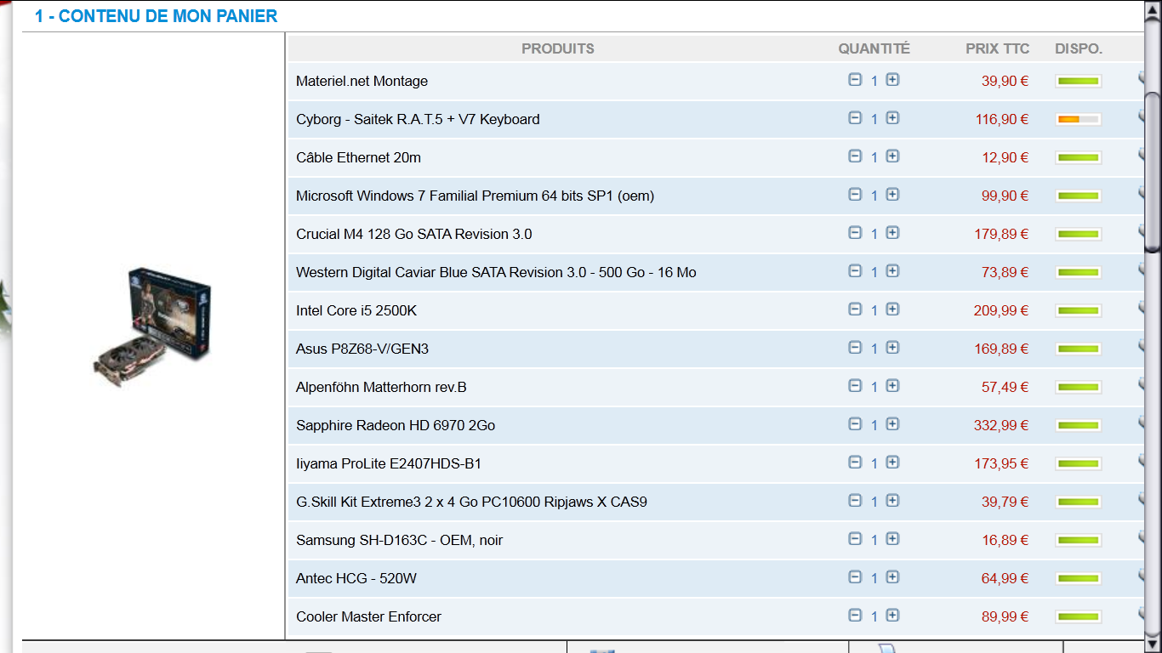Screen dimensions: 1162x653
Task: Select the G.Skill Kit Extreme3 Ripjaws item
Action: [471, 503]
